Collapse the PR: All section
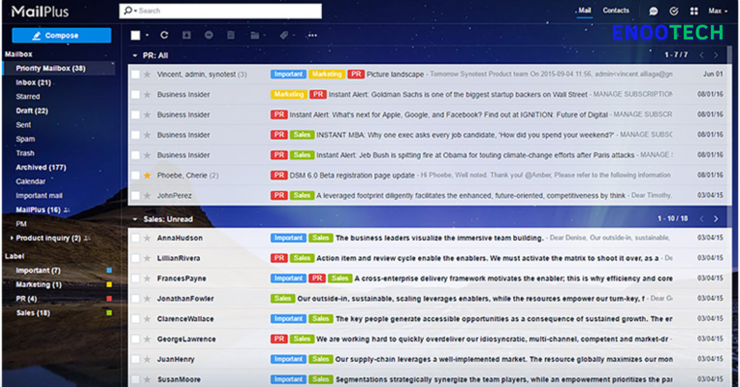Screen dimensions: 740x387 coord(135,55)
